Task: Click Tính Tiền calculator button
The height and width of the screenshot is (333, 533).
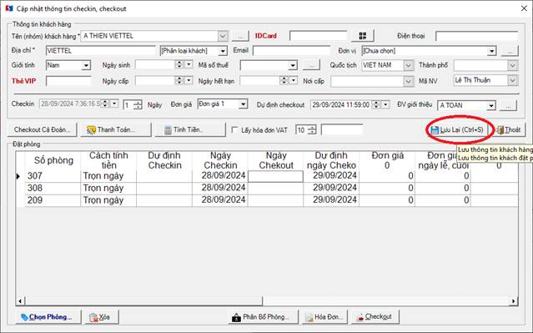Action: tap(190, 129)
